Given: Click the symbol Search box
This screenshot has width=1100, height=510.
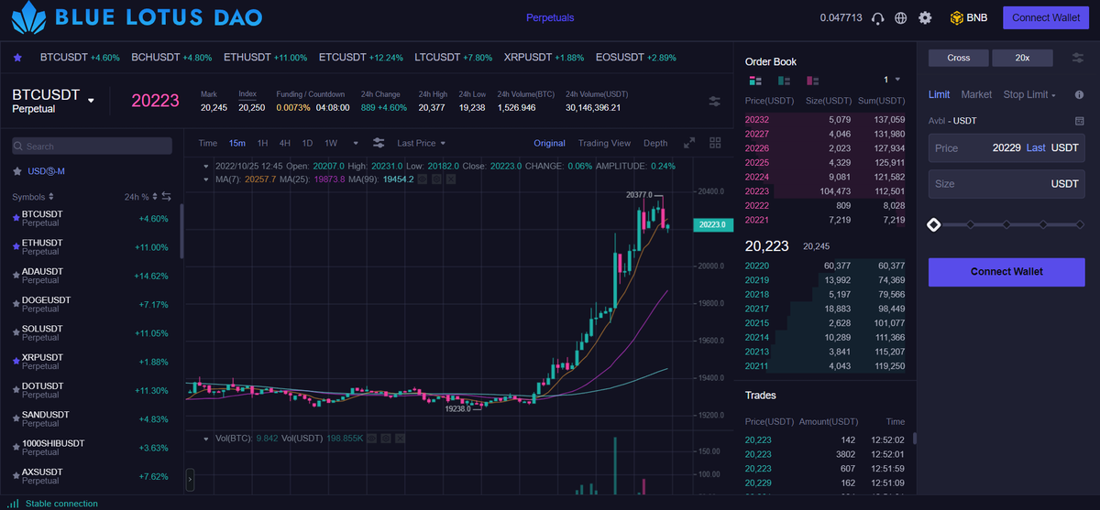Looking at the screenshot, I should click(x=92, y=146).
